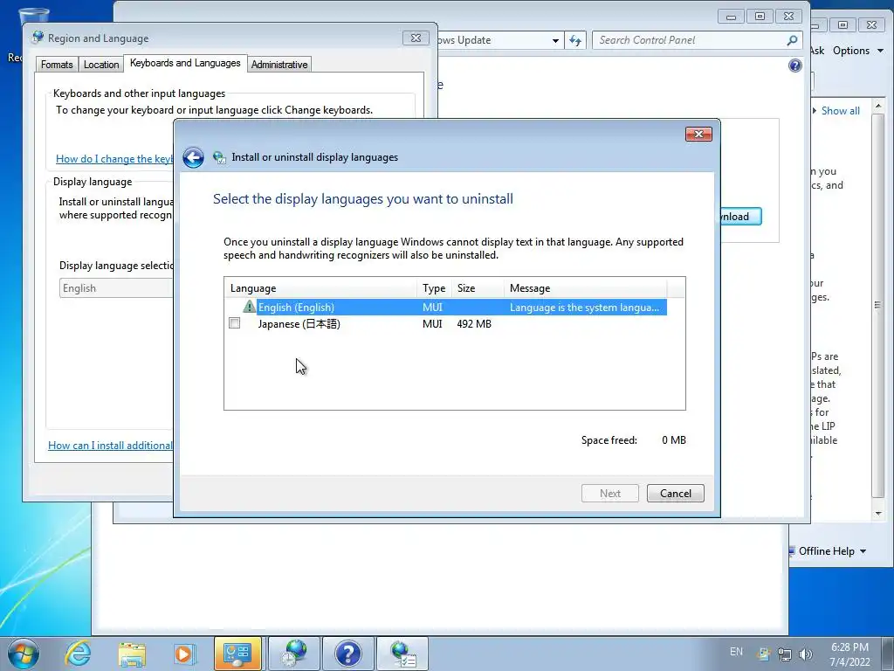
Task: Click the Type column header
Action: click(435, 288)
